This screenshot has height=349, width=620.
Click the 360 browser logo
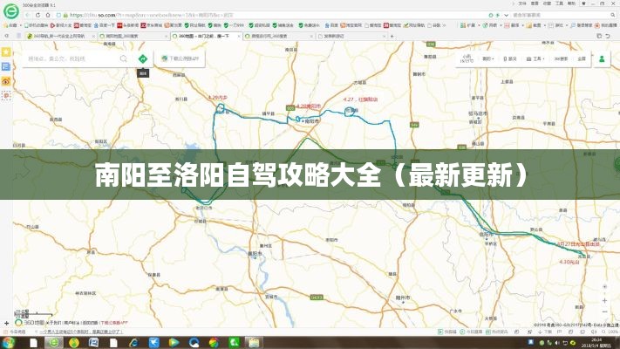tap(10, 10)
